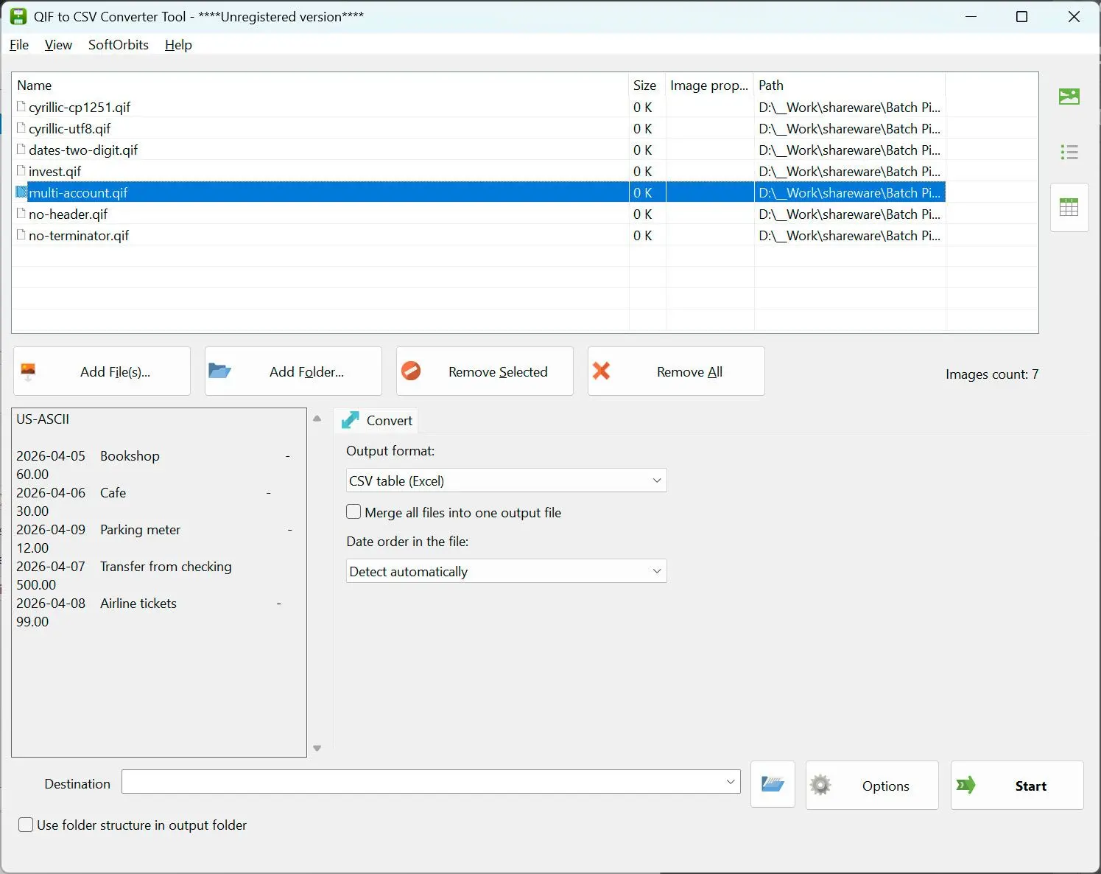
Task: Click the Remove Selected button
Action: click(485, 371)
